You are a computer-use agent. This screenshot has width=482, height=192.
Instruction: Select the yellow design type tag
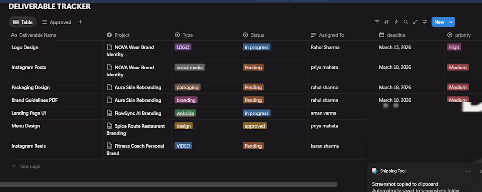(x=184, y=126)
